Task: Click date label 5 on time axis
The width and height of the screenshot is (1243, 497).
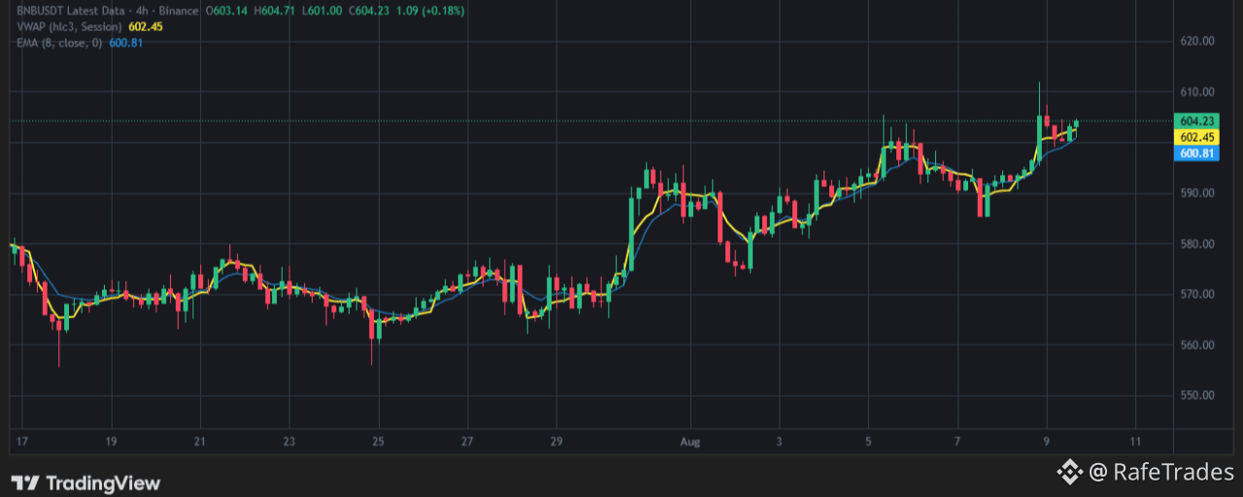Action: pos(868,442)
